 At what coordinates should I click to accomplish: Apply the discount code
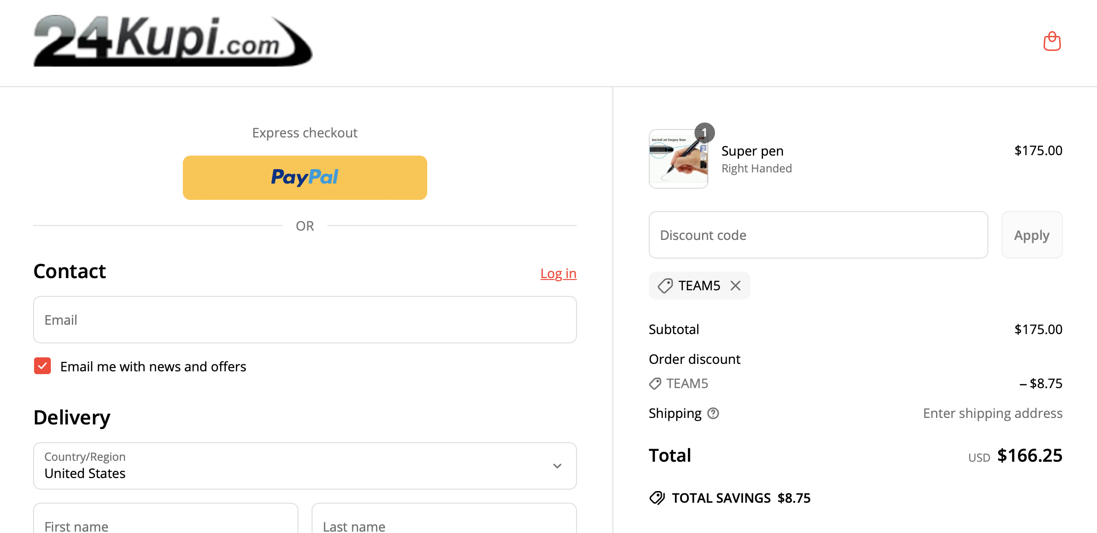pos(1032,235)
